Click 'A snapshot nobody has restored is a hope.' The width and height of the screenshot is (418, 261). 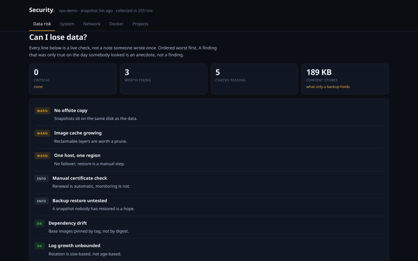[94, 209]
